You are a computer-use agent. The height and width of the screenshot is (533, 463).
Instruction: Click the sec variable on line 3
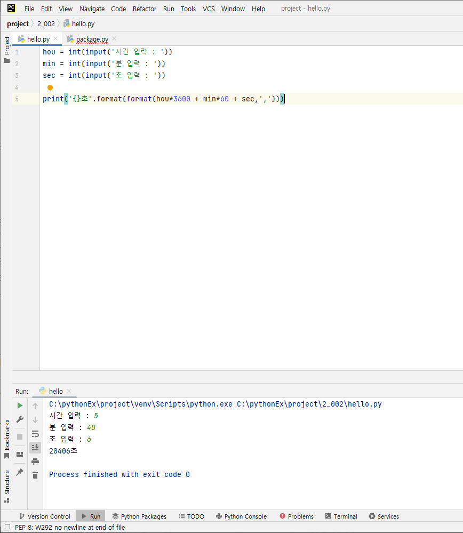pyautogui.click(x=49, y=75)
